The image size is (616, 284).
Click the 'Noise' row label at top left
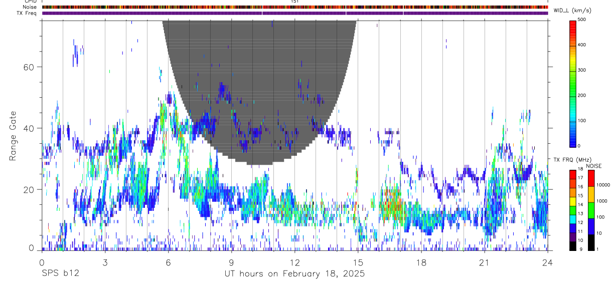pyautogui.click(x=29, y=7)
